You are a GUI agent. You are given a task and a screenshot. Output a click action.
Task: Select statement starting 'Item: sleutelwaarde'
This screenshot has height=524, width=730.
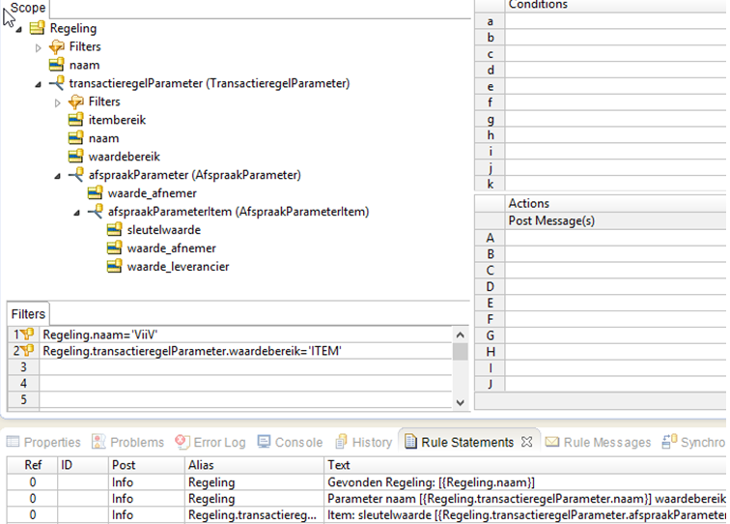click(526, 514)
